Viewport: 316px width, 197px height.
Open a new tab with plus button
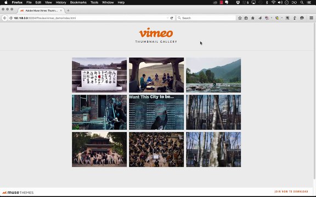pos(68,10)
